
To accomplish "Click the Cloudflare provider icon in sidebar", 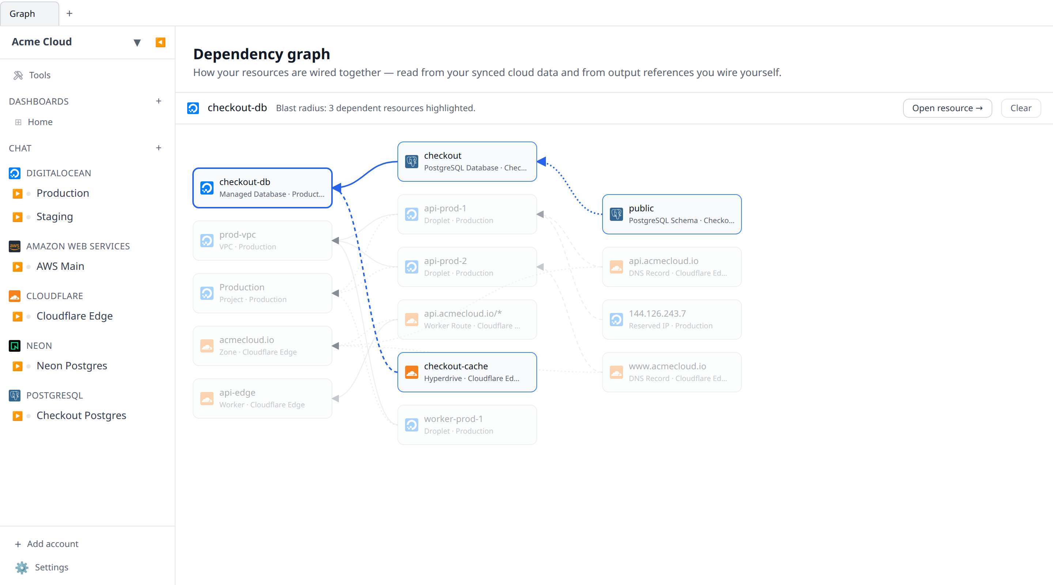I will click(x=15, y=296).
